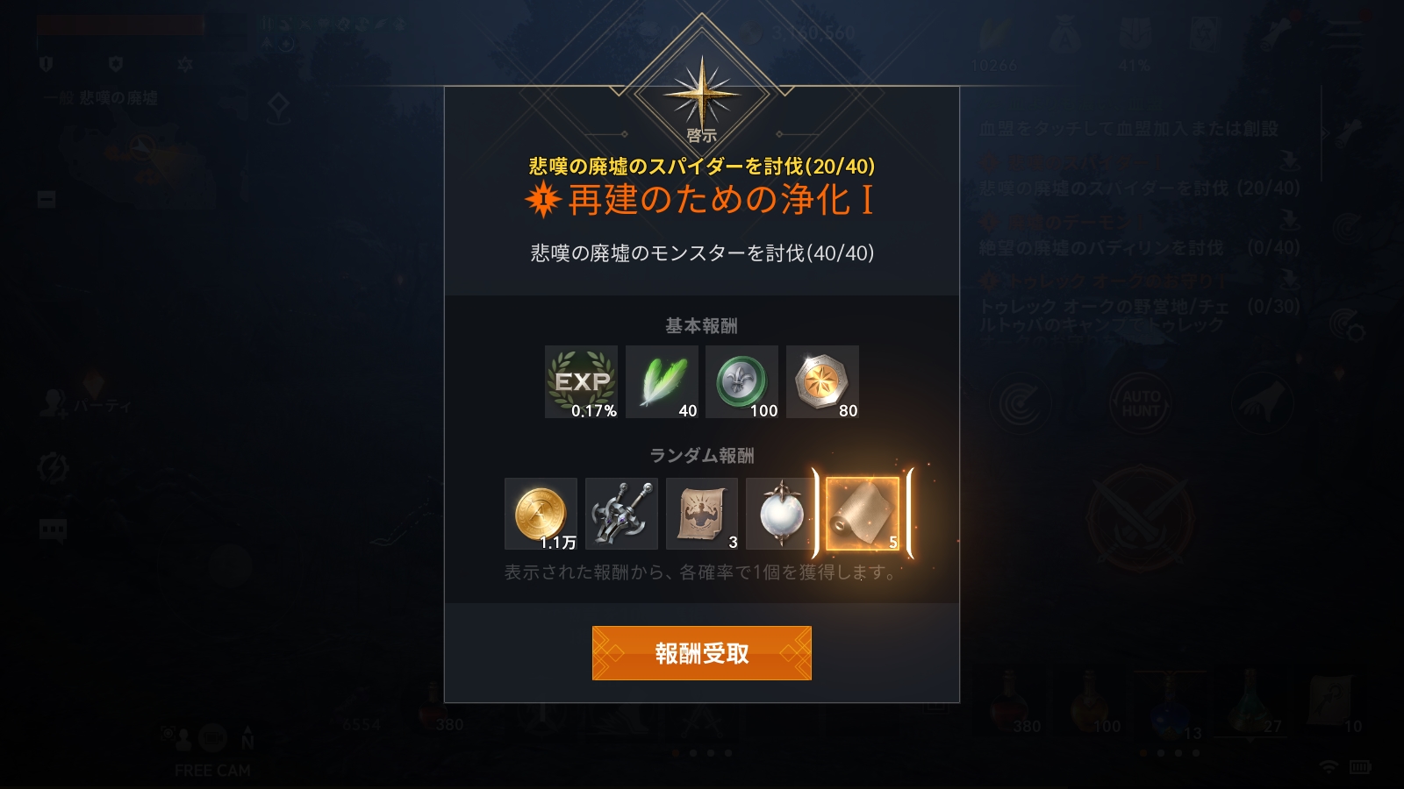The height and width of the screenshot is (789, 1404).
Task: Select the 悲嘆の廃墟のスパイダーを討伐 quest entry
Action: (x=1141, y=188)
